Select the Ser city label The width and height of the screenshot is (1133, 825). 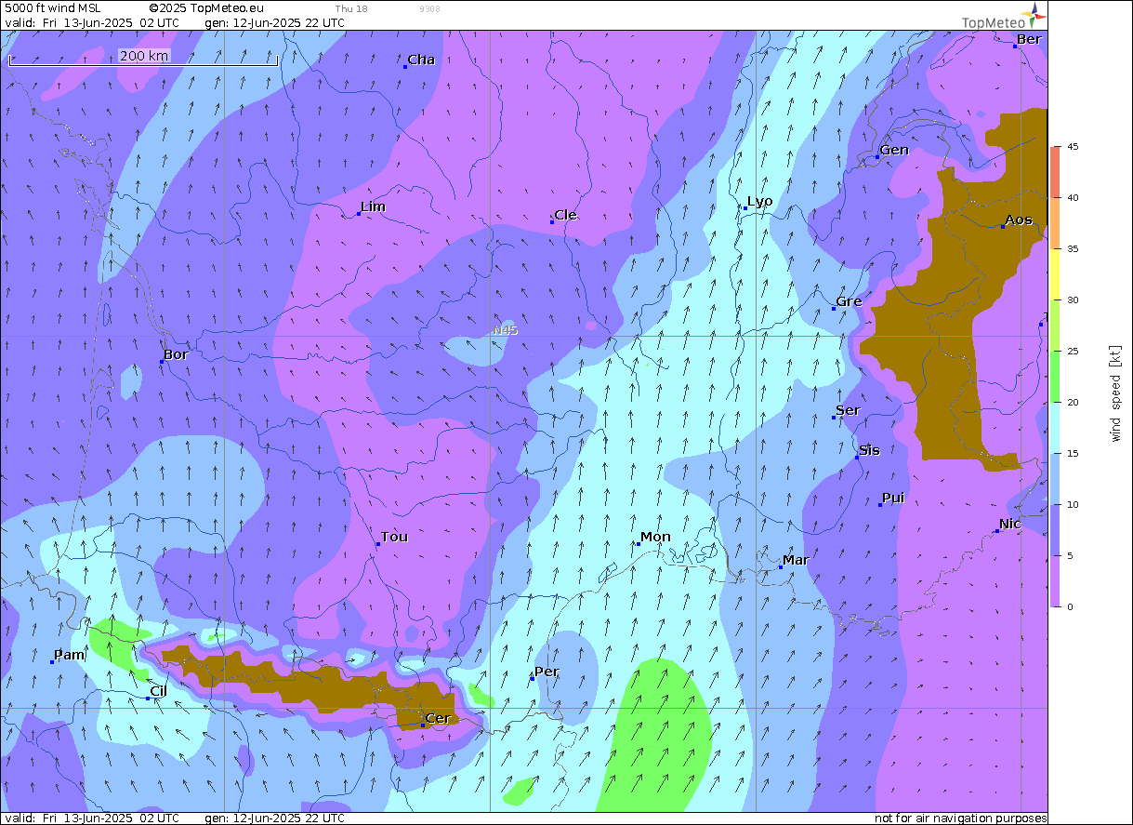pos(848,410)
